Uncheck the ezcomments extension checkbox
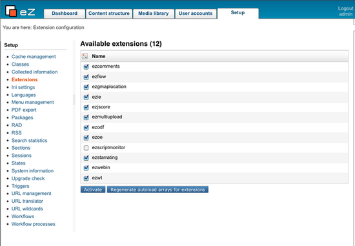 point(86,67)
